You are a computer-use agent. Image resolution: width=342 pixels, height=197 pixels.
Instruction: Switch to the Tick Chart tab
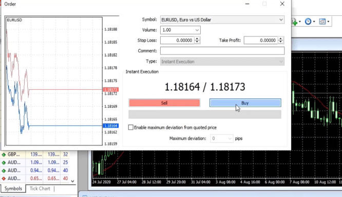[x=40, y=188]
